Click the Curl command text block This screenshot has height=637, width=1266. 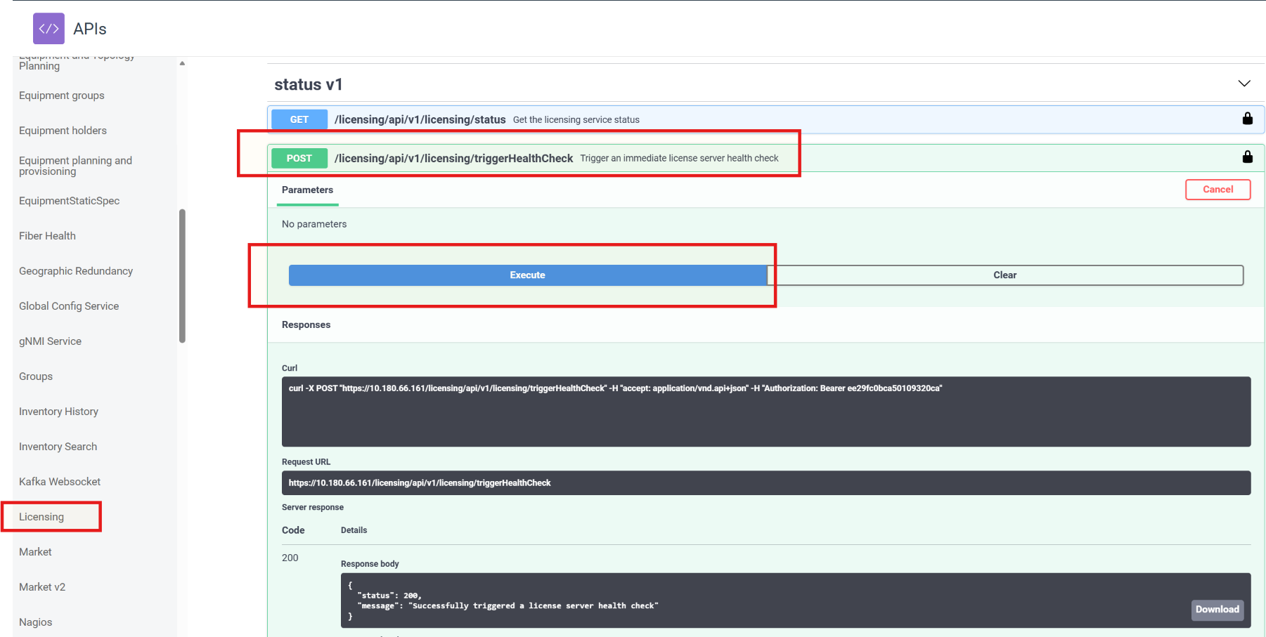point(766,412)
